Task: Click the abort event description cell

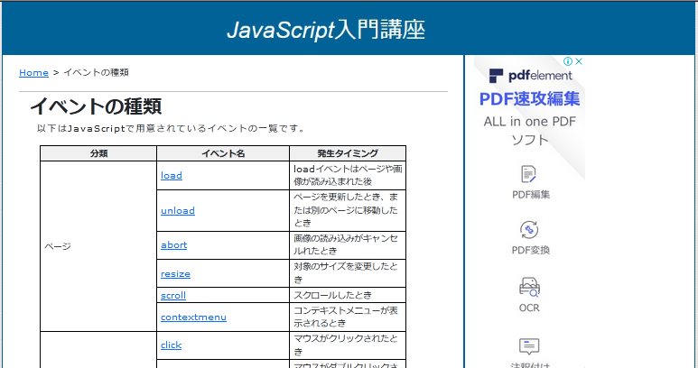Action: pos(348,245)
